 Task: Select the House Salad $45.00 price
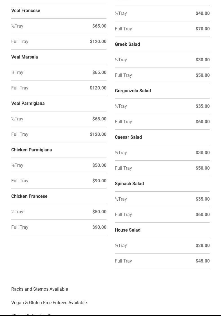pos(202,261)
